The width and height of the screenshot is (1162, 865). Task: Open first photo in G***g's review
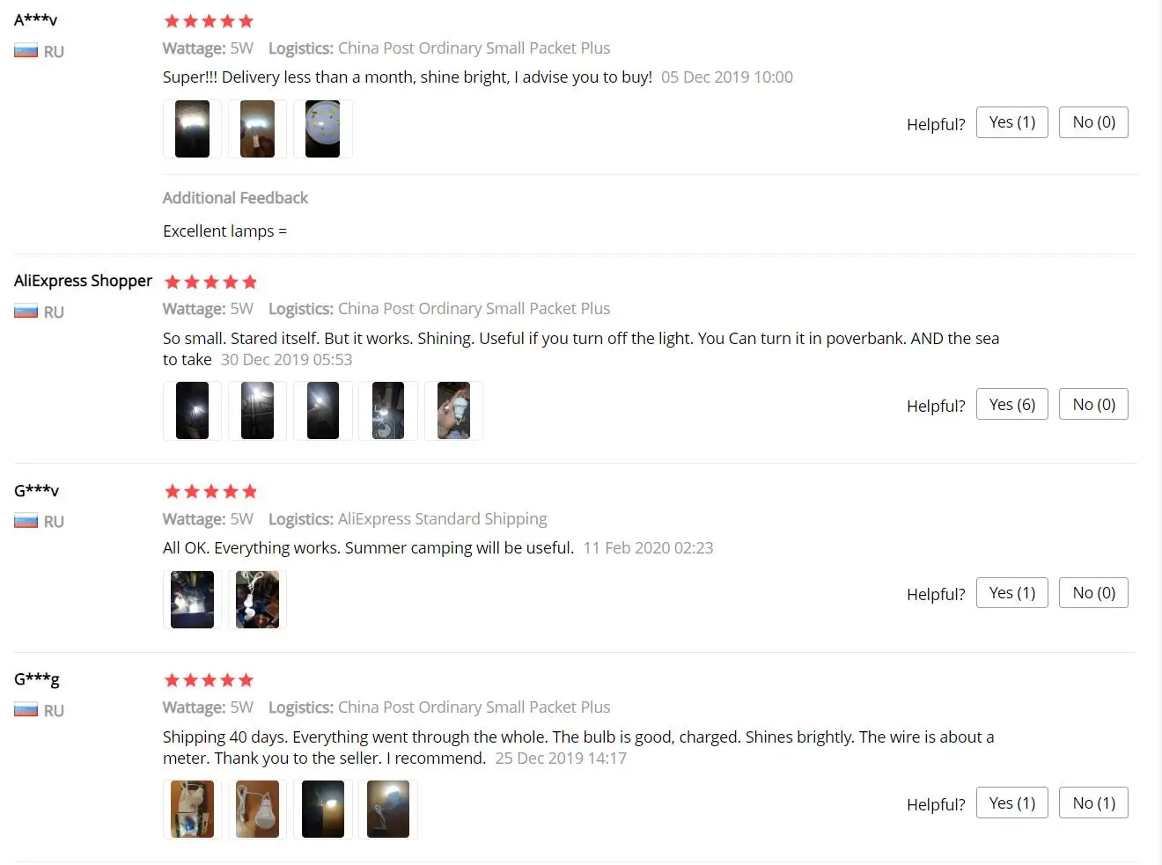(x=192, y=809)
